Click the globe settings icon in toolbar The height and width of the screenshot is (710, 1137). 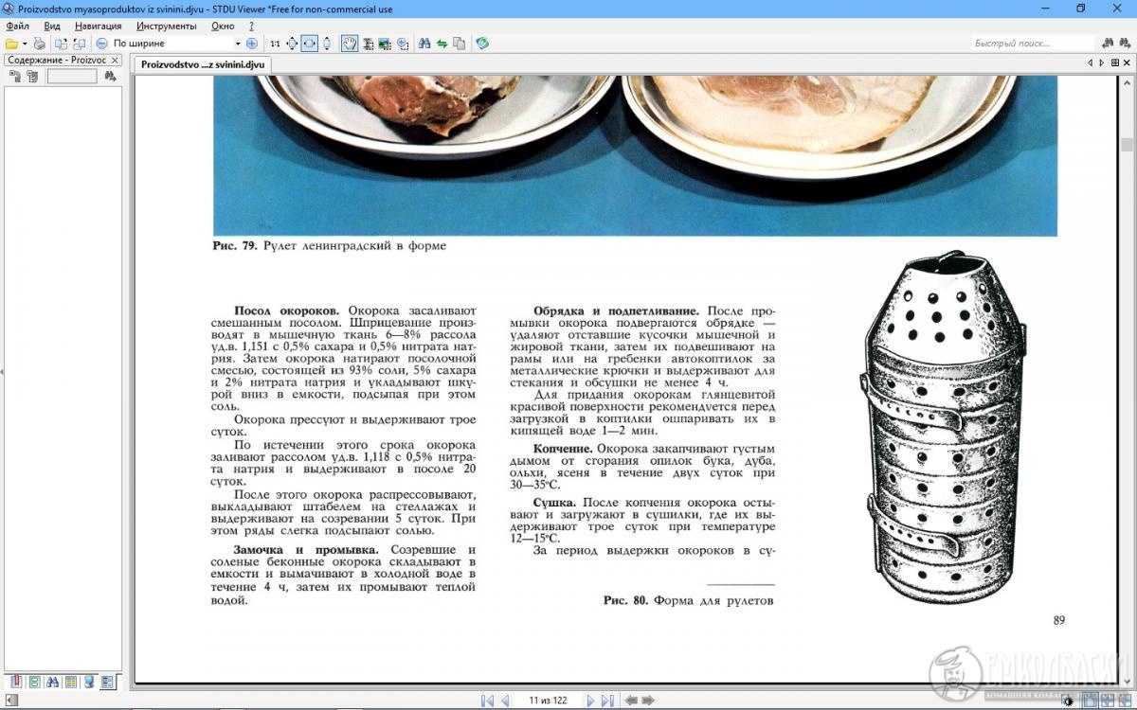pos(482,44)
